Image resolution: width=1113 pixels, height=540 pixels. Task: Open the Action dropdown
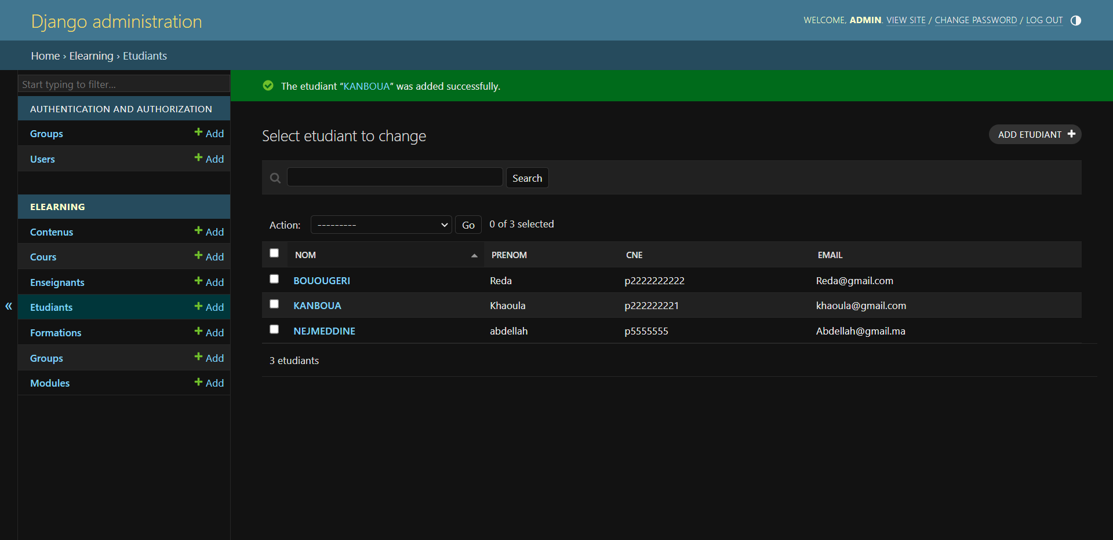click(x=381, y=225)
